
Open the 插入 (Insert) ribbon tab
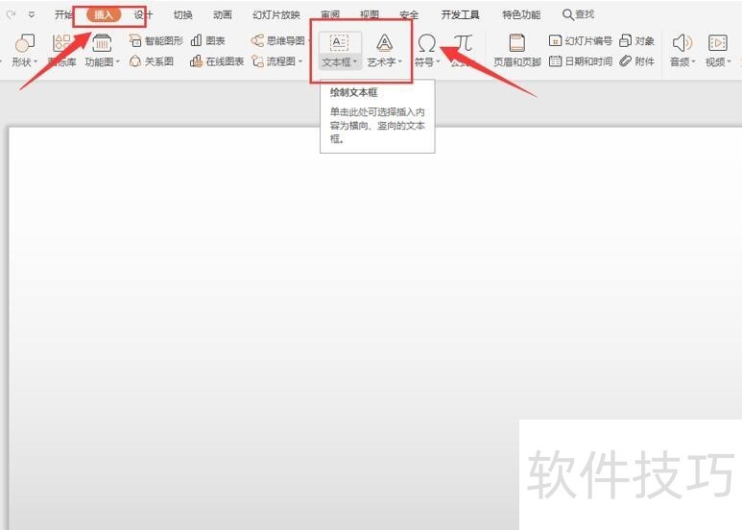pos(104,15)
